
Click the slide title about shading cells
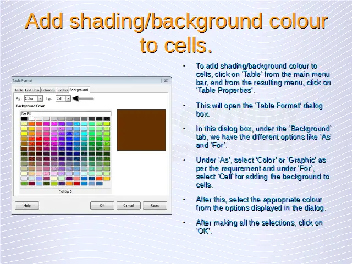click(x=176, y=33)
